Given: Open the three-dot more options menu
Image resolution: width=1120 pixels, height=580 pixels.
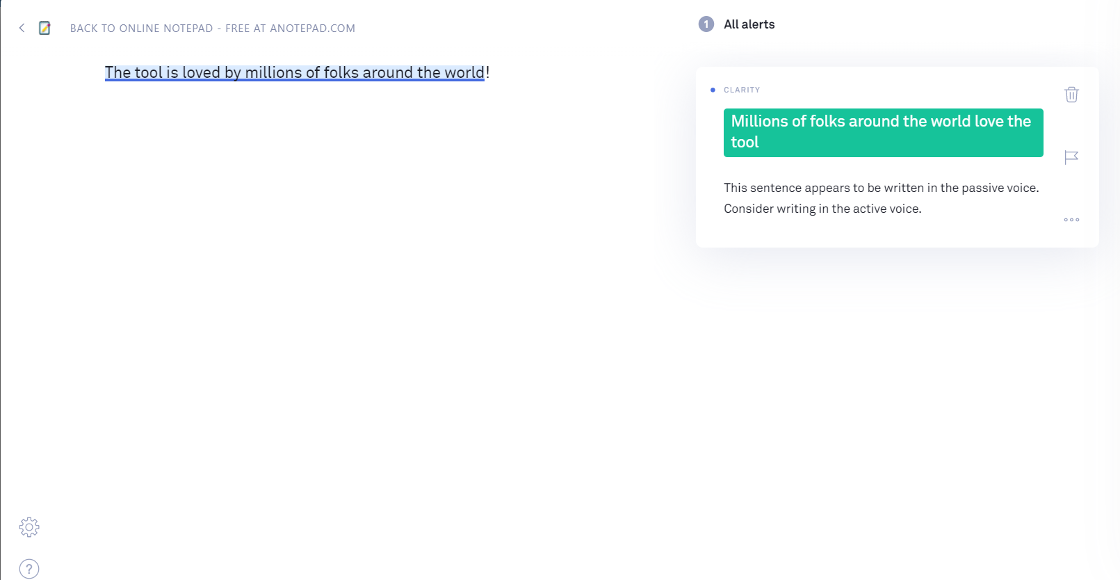Looking at the screenshot, I should pyautogui.click(x=1071, y=220).
